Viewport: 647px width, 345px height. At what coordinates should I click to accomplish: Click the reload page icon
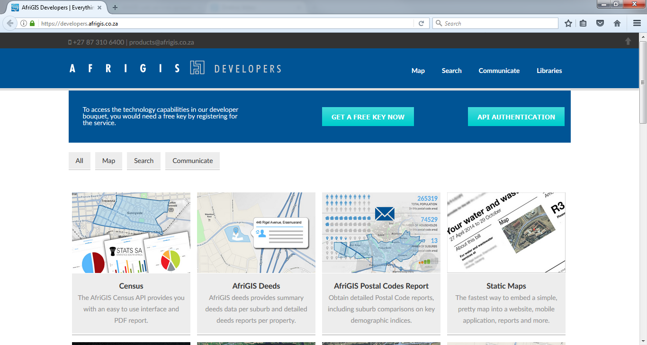coord(421,23)
